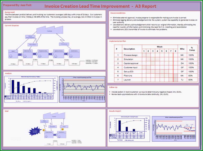
Task: Select the Recommendations section heading
Action: pyautogui.click(x=118, y=13)
